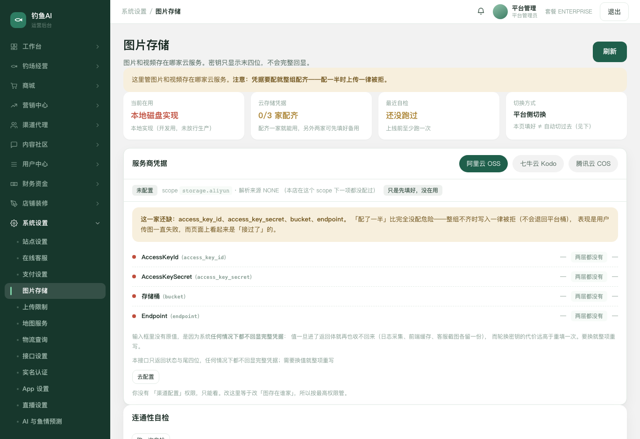Click the 套餐 ENTERPRISE plan label
640x439 pixels.
pyautogui.click(x=569, y=12)
